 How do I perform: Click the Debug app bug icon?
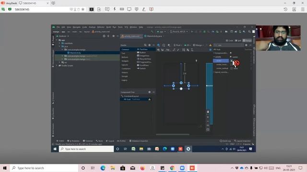pyautogui.click(x=204, y=32)
